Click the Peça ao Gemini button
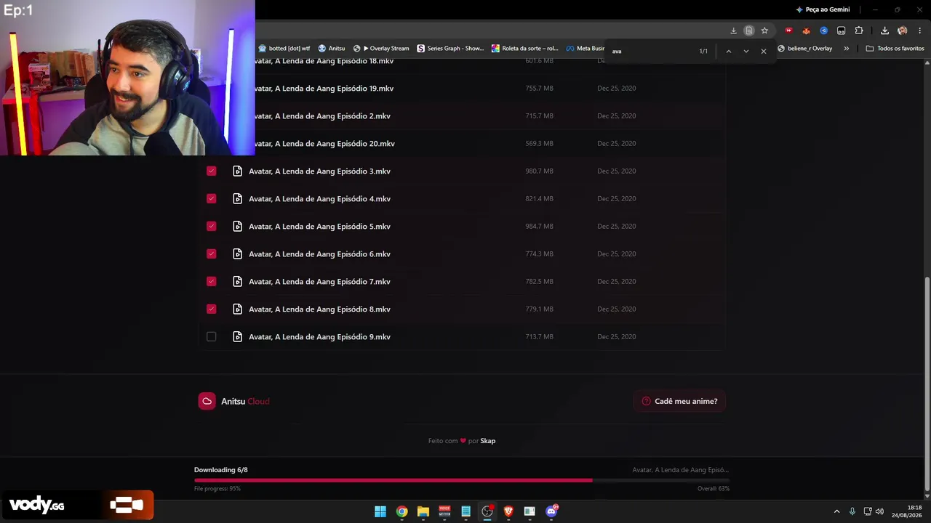The height and width of the screenshot is (523, 931). pyautogui.click(x=823, y=9)
